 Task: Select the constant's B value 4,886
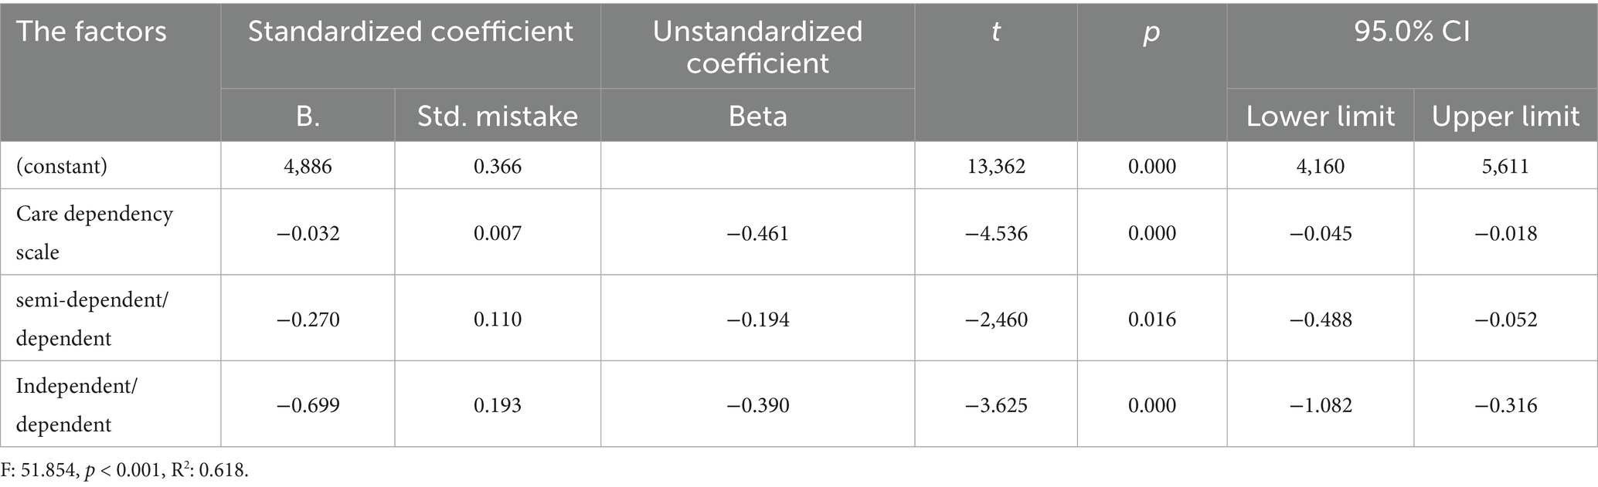(x=308, y=166)
